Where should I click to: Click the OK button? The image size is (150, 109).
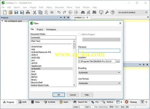pyautogui.click(x=59, y=95)
